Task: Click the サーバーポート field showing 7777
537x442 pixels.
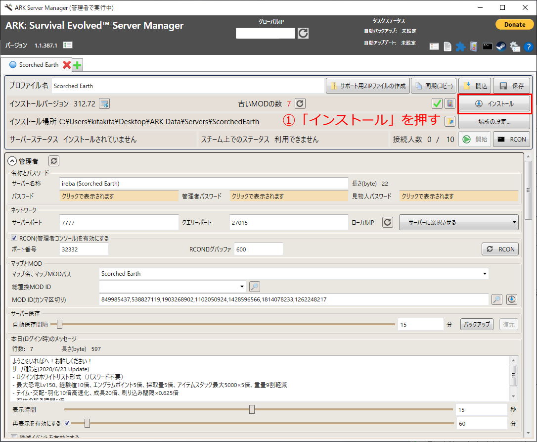Action: pyautogui.click(x=119, y=223)
